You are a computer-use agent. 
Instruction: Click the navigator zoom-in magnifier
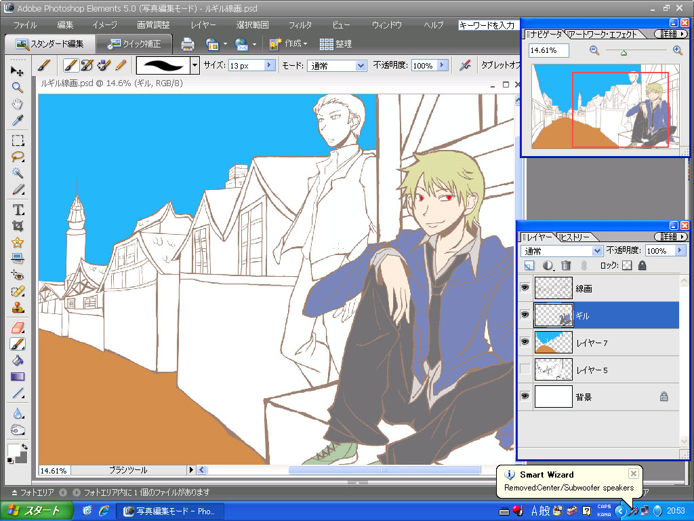pos(678,50)
